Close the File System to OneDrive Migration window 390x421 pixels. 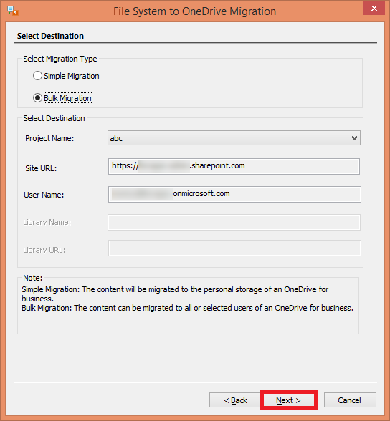tap(374, 8)
